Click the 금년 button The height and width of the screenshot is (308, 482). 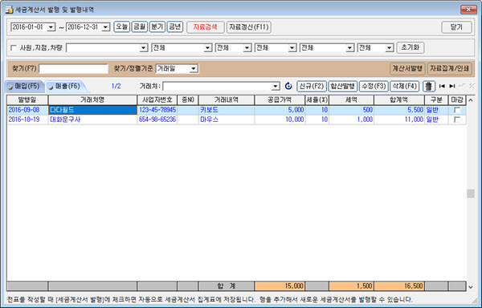(x=175, y=27)
